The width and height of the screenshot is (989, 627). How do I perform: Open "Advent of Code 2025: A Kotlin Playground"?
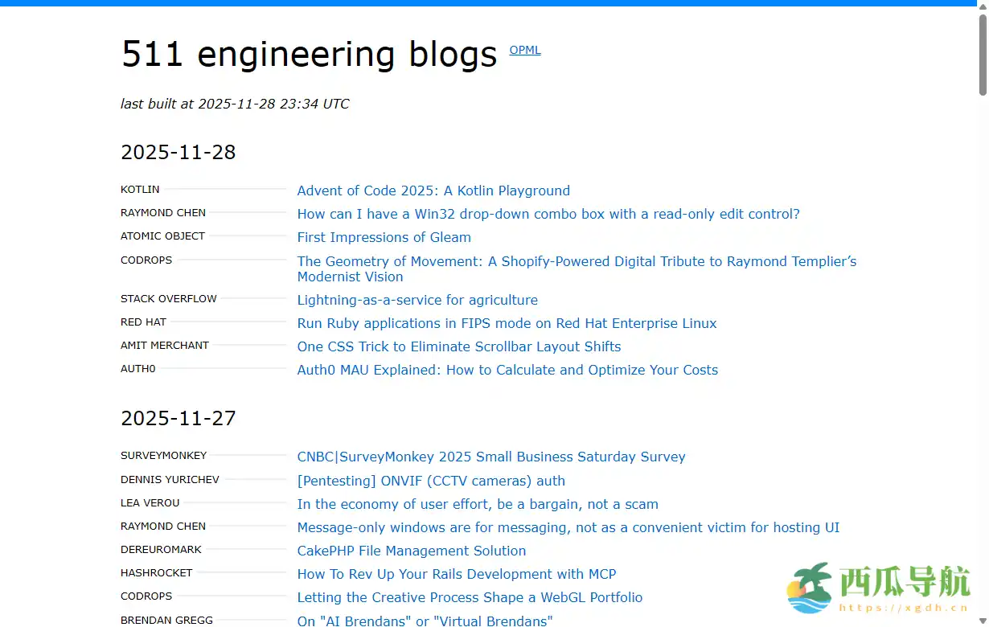[x=433, y=191]
